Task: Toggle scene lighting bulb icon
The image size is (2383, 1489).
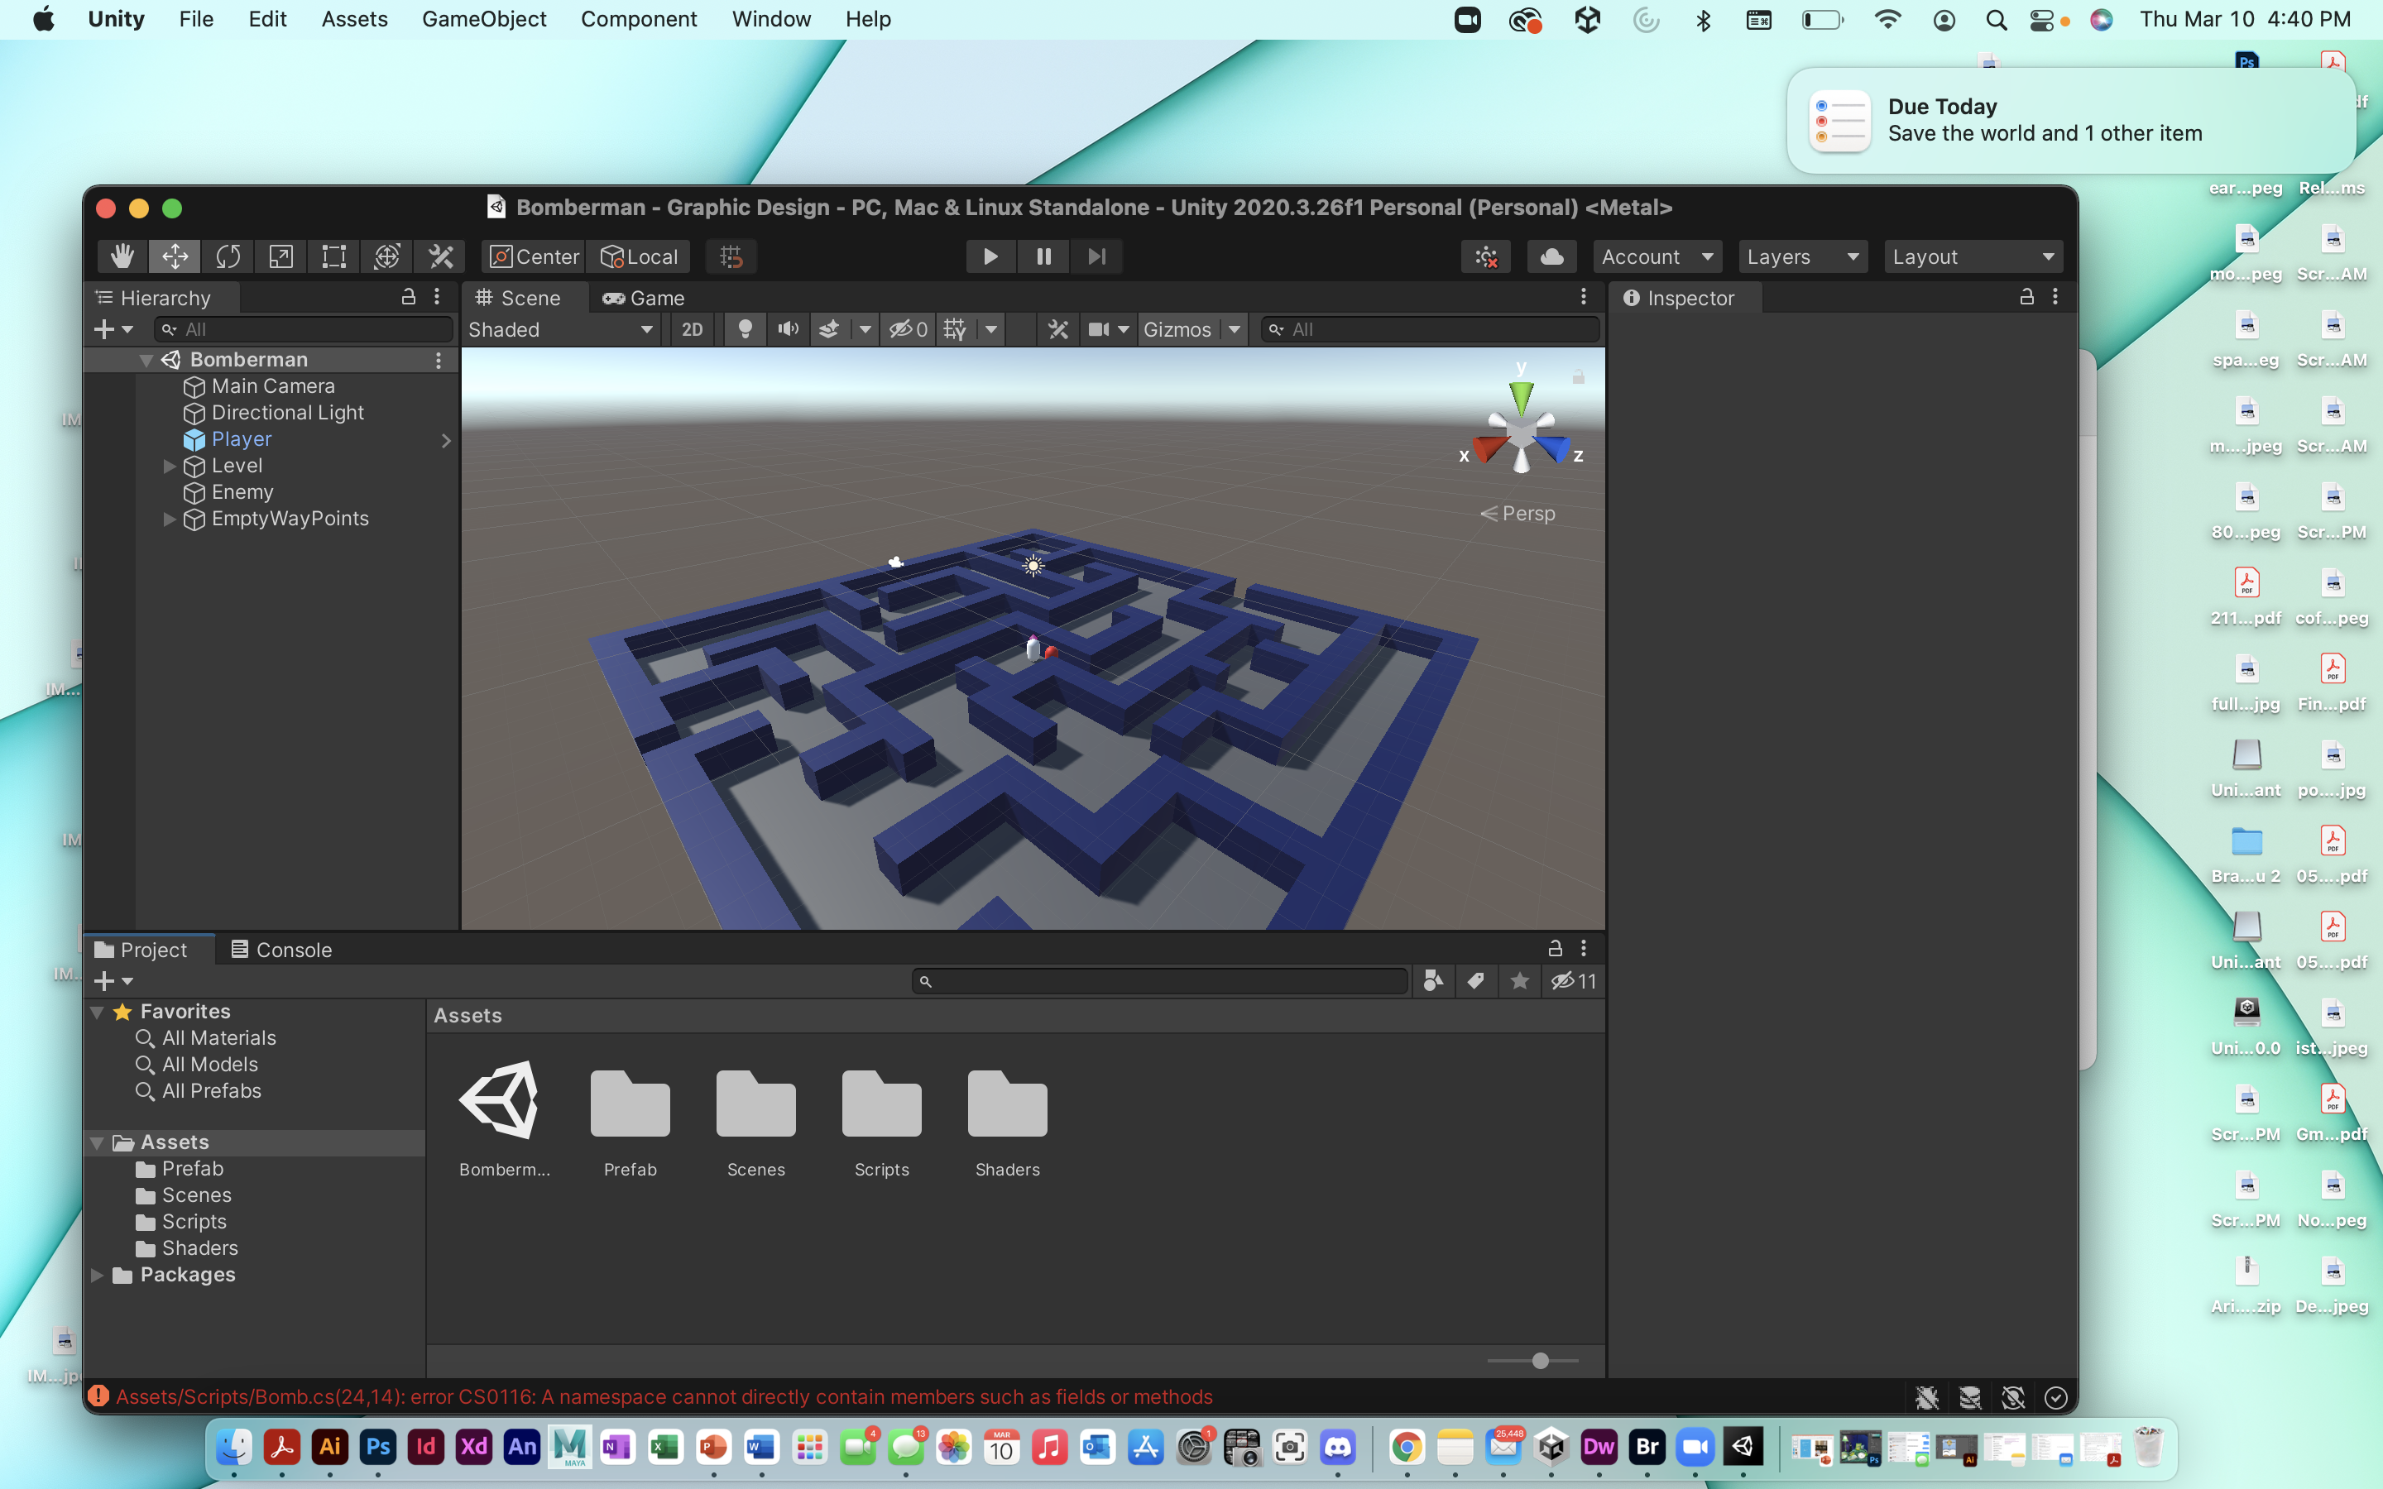Action: 746,330
